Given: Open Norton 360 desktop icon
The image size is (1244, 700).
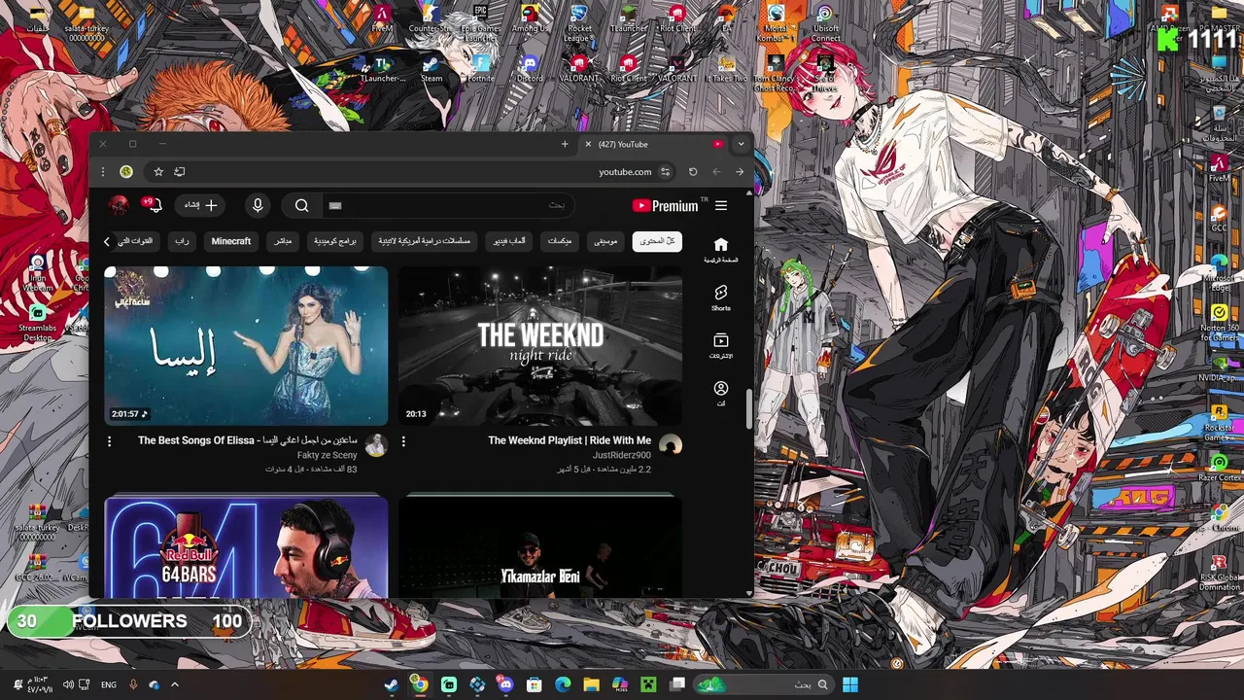Looking at the screenshot, I should (1219, 321).
